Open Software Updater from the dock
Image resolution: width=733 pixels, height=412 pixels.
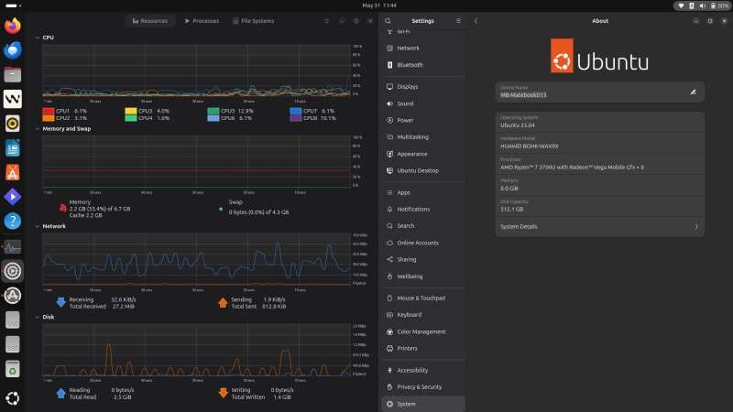point(13,295)
